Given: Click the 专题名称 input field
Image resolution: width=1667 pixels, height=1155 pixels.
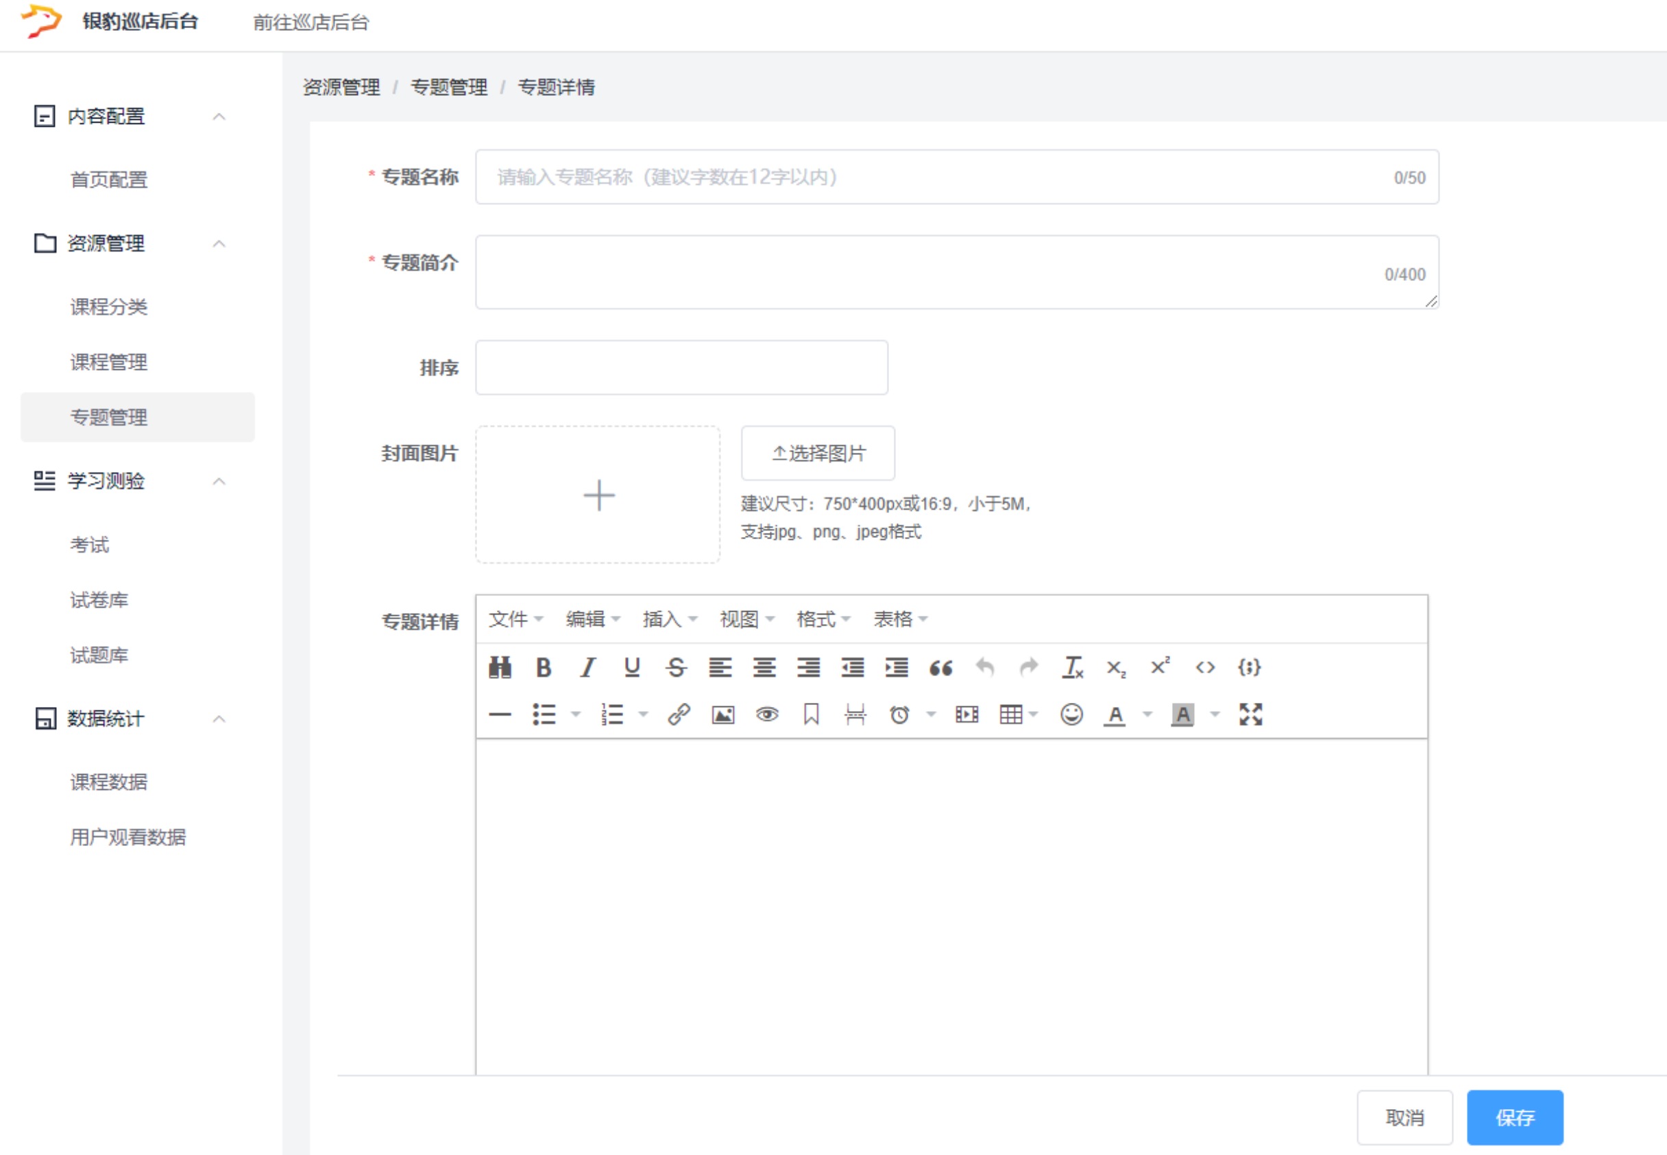Looking at the screenshot, I should click(941, 177).
